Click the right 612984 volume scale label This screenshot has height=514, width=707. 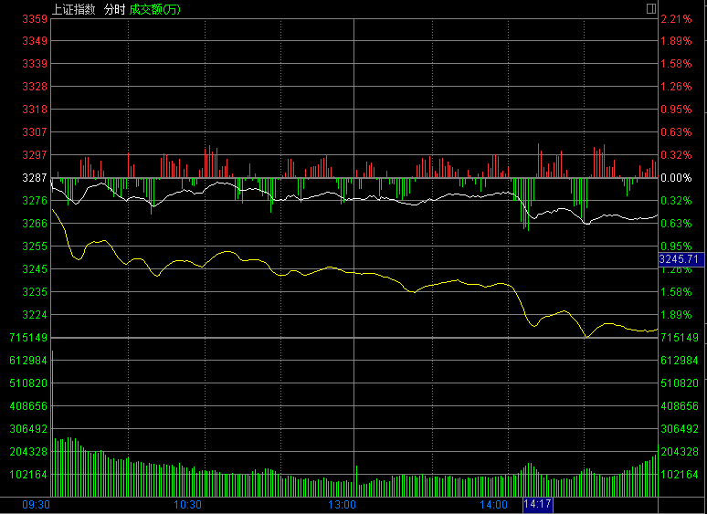679,361
